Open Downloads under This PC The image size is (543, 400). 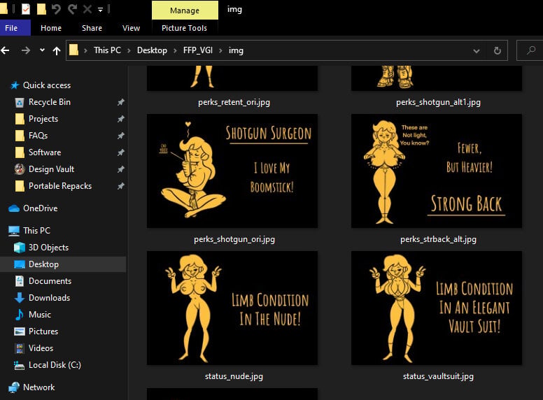(x=49, y=298)
